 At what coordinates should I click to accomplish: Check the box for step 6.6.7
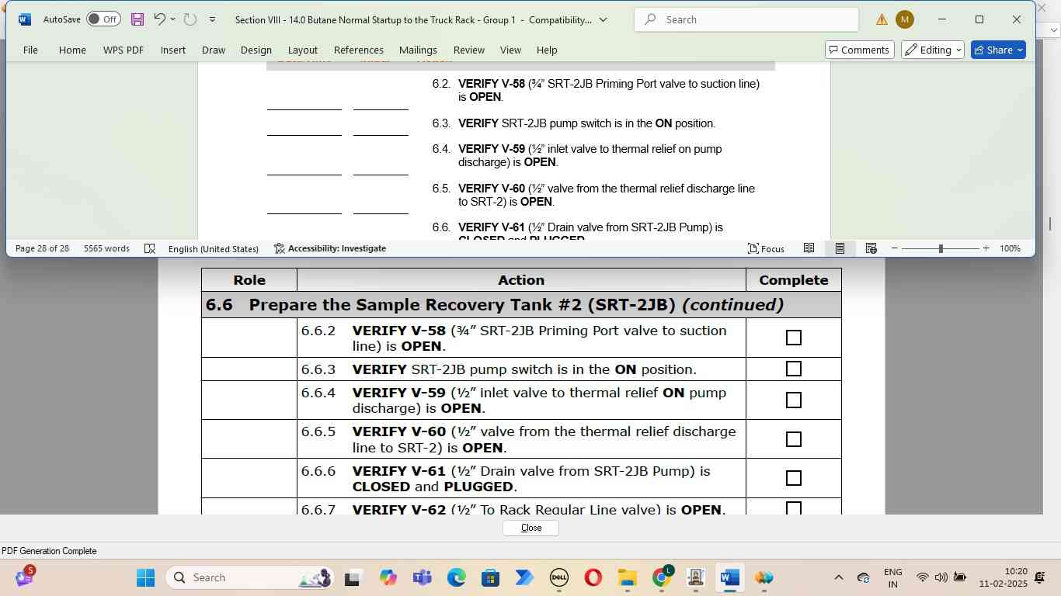pyautogui.click(x=793, y=508)
